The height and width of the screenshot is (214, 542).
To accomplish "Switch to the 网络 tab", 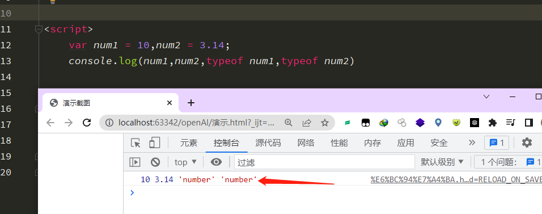I will tap(306, 142).
